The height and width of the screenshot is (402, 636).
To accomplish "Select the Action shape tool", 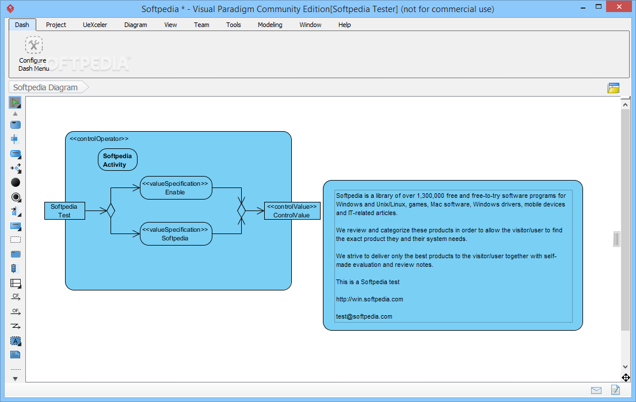I will [x=16, y=125].
